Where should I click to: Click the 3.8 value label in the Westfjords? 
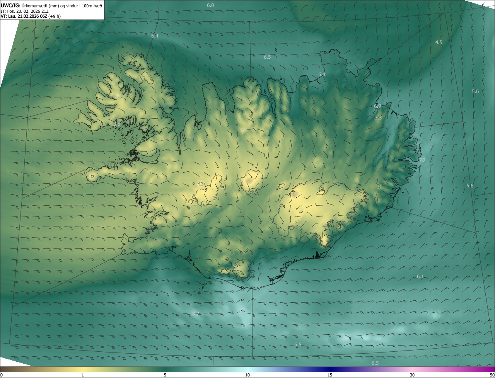tap(117, 124)
